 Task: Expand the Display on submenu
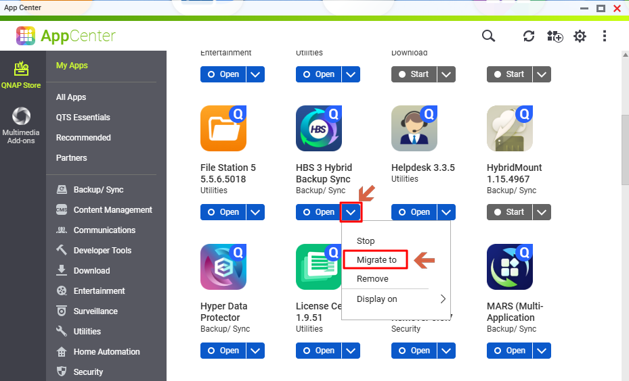(x=395, y=299)
